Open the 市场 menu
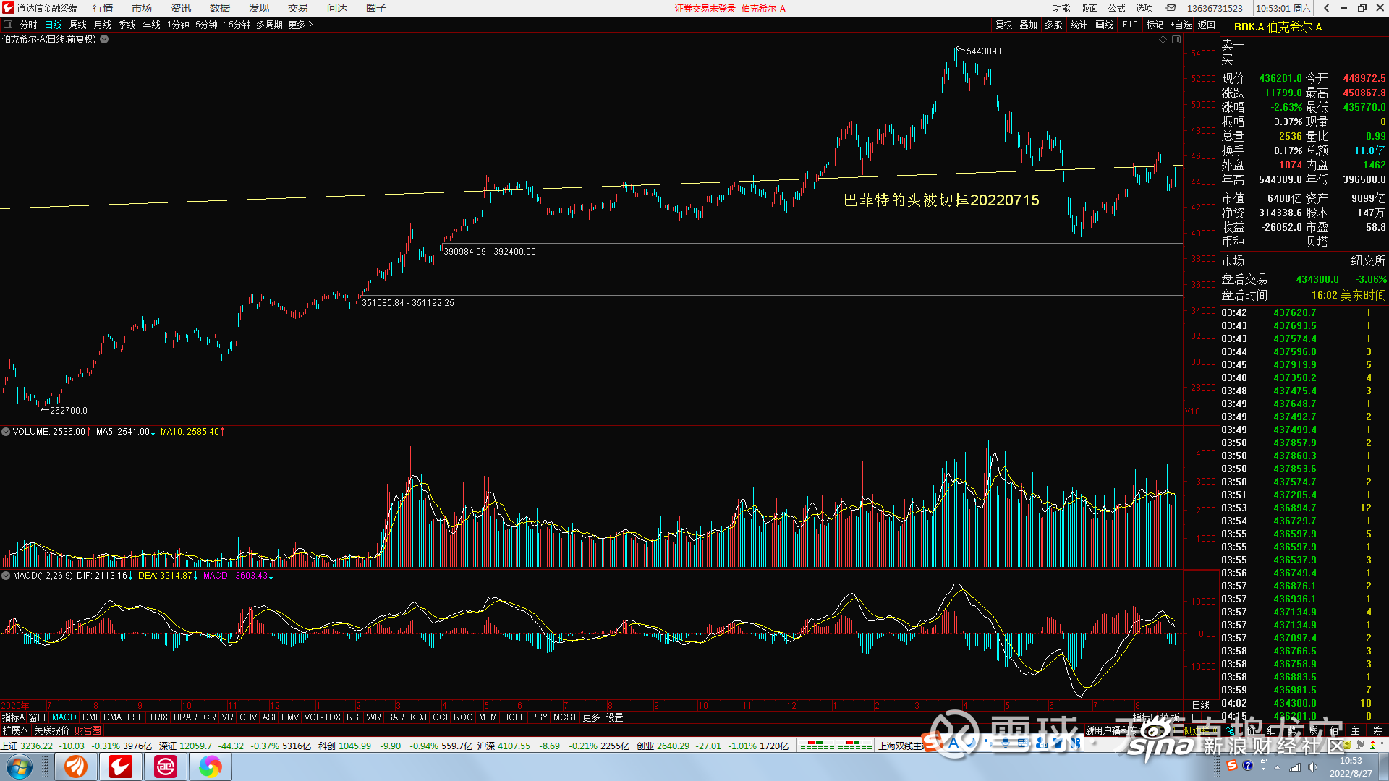The width and height of the screenshot is (1389, 781). 142,8
